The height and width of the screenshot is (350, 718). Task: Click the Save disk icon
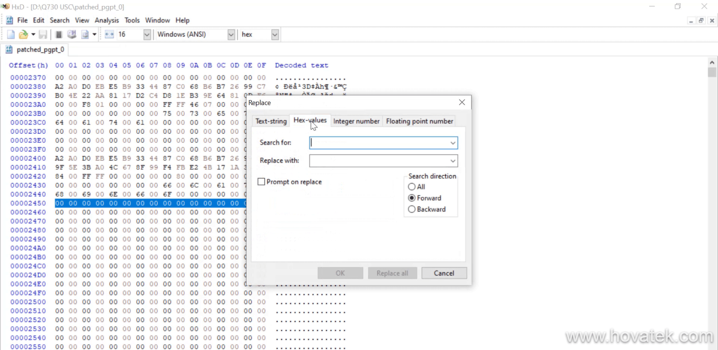pos(43,34)
